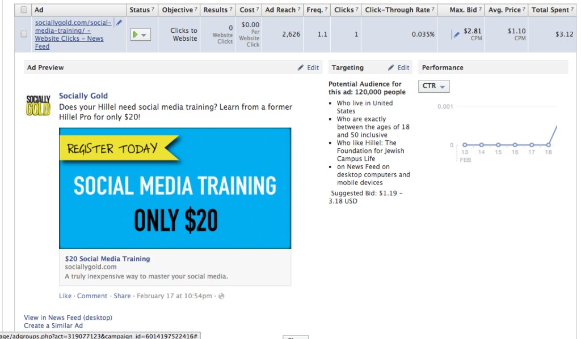Viewport: 581px width, 339px height.
Task: Select the Feb 14 point on CTR chart
Action: tap(481, 145)
